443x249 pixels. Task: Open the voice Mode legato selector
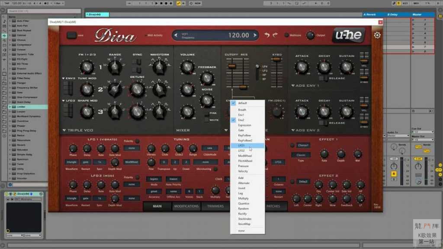click(x=154, y=179)
